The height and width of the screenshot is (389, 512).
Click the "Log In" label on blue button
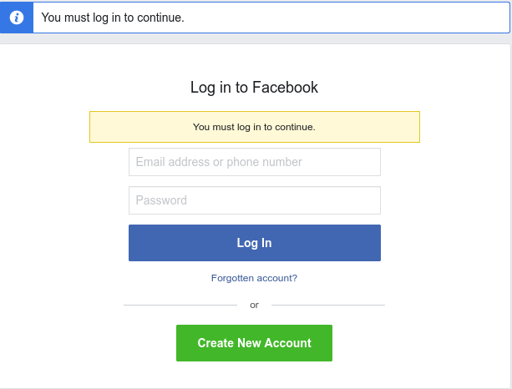pyautogui.click(x=254, y=243)
